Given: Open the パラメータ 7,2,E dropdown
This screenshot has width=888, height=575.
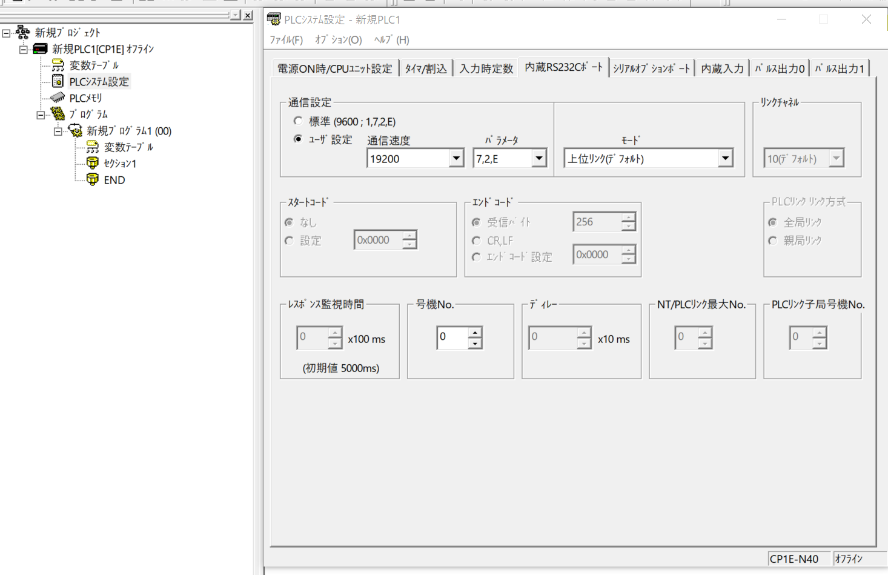Looking at the screenshot, I should tap(538, 159).
